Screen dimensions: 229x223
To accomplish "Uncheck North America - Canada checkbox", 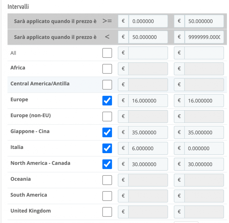I will (x=107, y=164).
